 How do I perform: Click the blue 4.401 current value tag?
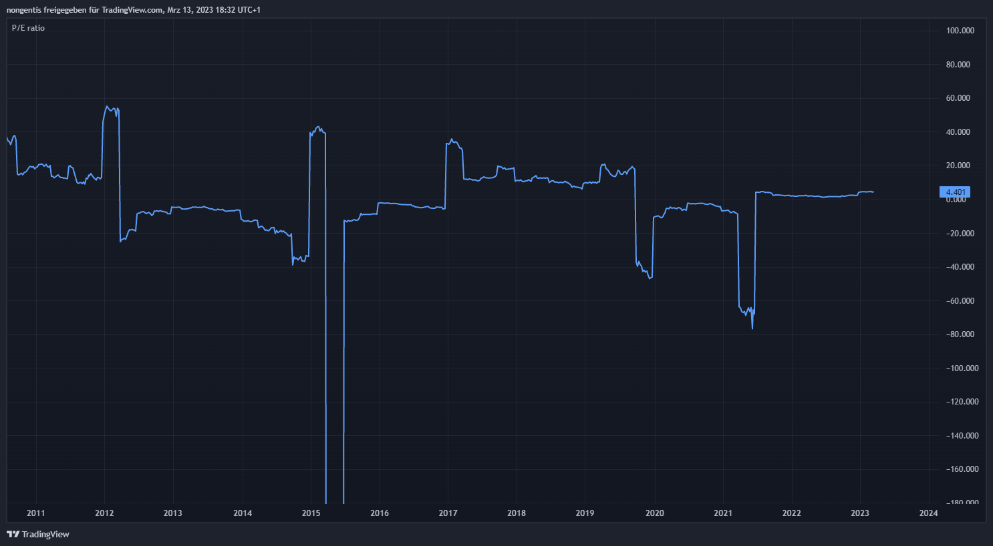(954, 192)
